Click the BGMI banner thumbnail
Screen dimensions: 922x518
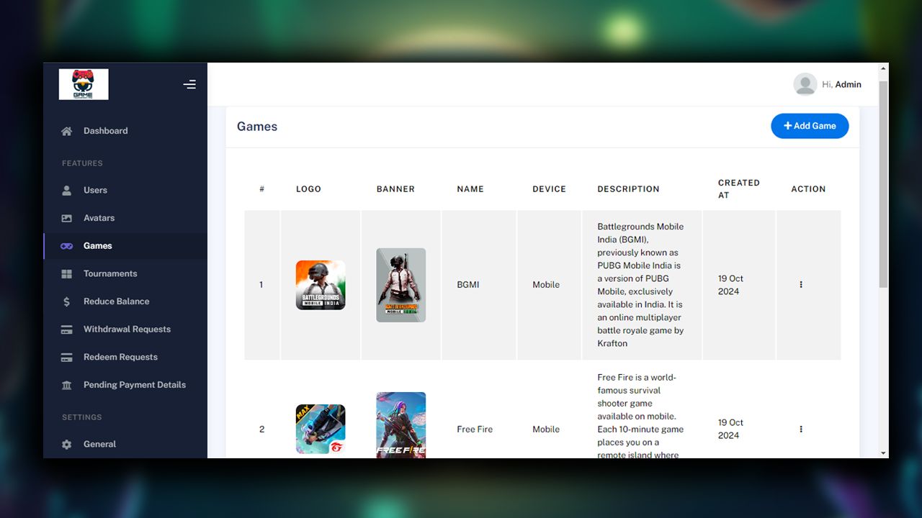click(401, 285)
